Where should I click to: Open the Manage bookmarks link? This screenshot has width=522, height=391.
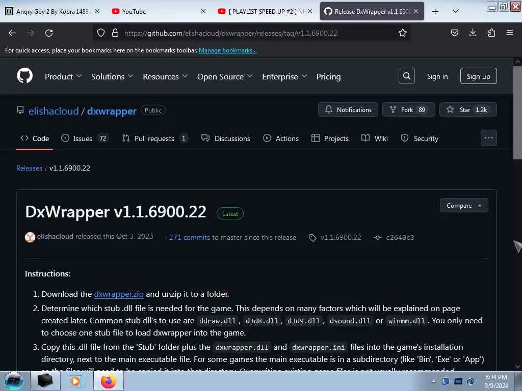(228, 50)
